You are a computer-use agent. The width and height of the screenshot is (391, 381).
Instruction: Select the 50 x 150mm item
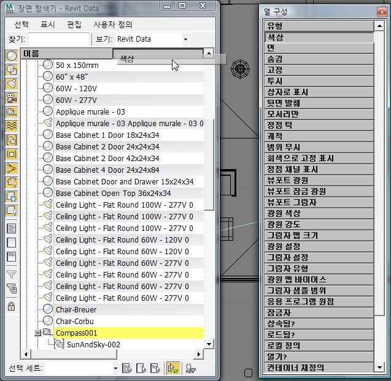[x=77, y=65]
